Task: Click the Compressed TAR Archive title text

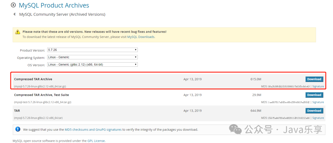Action: click(x=33, y=79)
